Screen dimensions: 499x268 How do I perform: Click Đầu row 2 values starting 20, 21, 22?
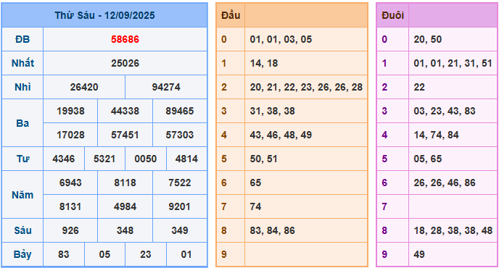click(x=306, y=87)
